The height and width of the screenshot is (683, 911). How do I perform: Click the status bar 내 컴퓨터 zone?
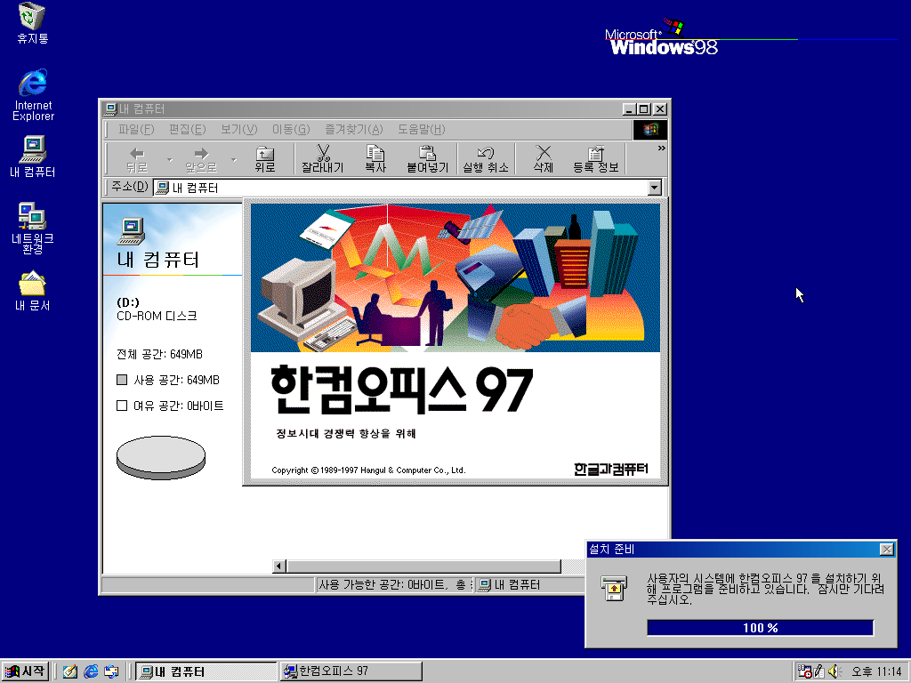[530, 585]
